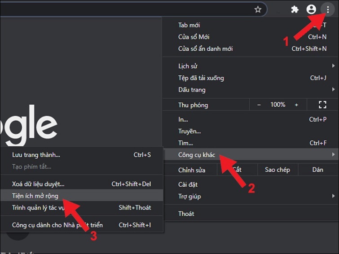The width and height of the screenshot is (339, 254).
Task: Toggle fullscreen mode icon in zoom row
Action: (x=322, y=105)
